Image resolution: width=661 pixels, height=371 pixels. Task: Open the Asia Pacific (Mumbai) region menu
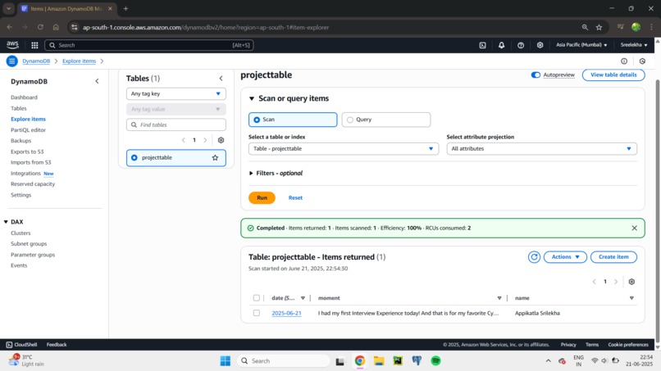[x=581, y=45]
